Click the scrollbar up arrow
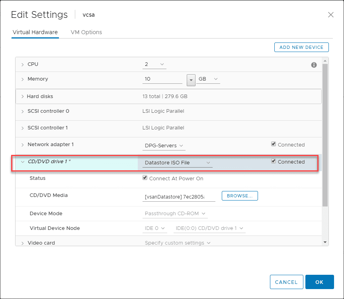The height and width of the screenshot is (299, 344). tap(325, 61)
